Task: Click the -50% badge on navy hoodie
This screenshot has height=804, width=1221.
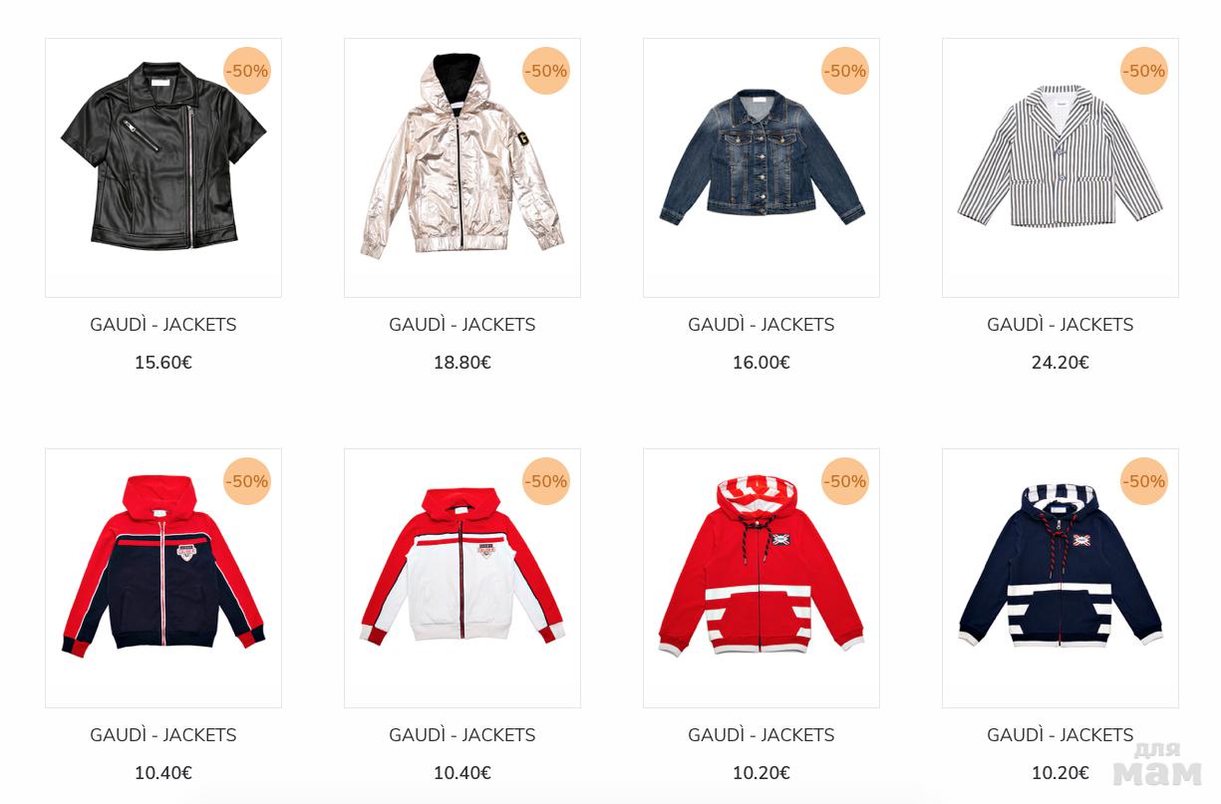Action: [1144, 481]
